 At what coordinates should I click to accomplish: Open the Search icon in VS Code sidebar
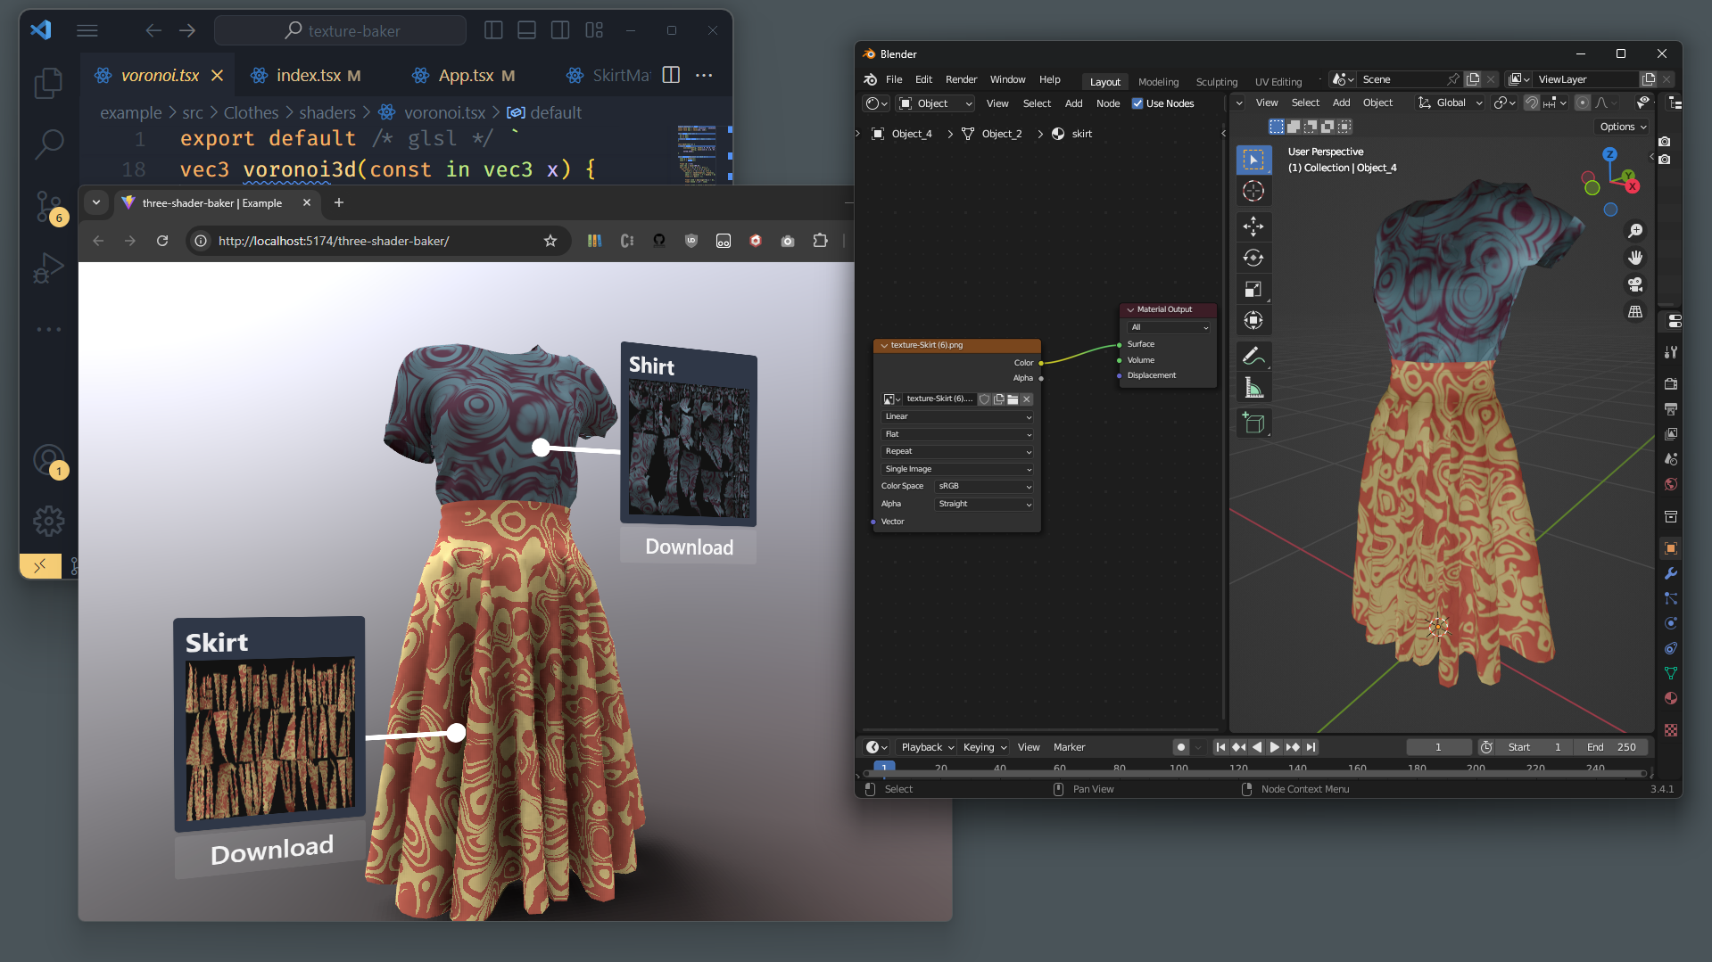click(x=48, y=144)
